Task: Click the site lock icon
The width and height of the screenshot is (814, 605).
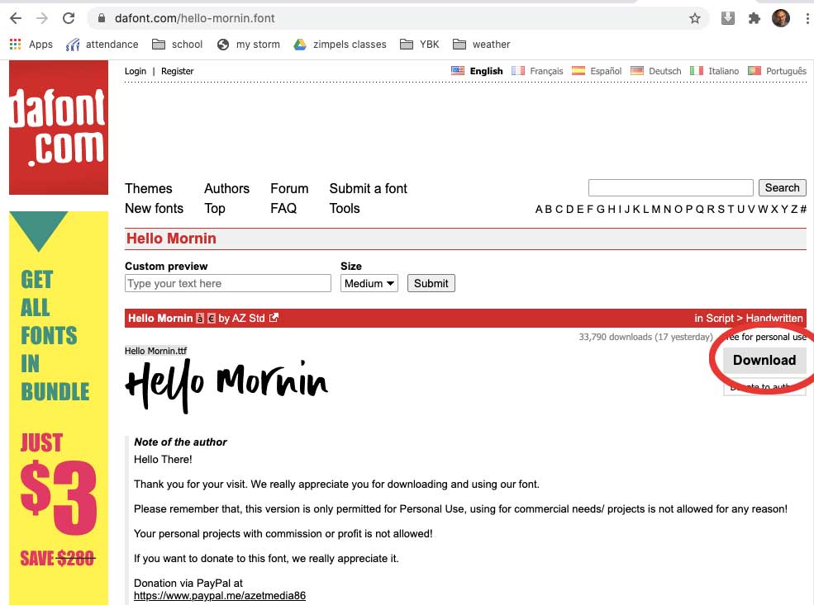Action: (x=102, y=18)
